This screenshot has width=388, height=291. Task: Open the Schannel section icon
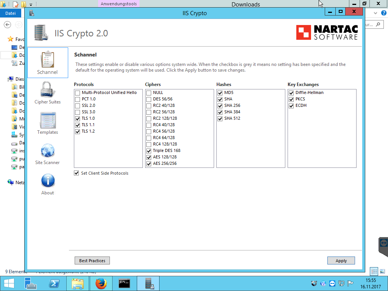click(47, 60)
